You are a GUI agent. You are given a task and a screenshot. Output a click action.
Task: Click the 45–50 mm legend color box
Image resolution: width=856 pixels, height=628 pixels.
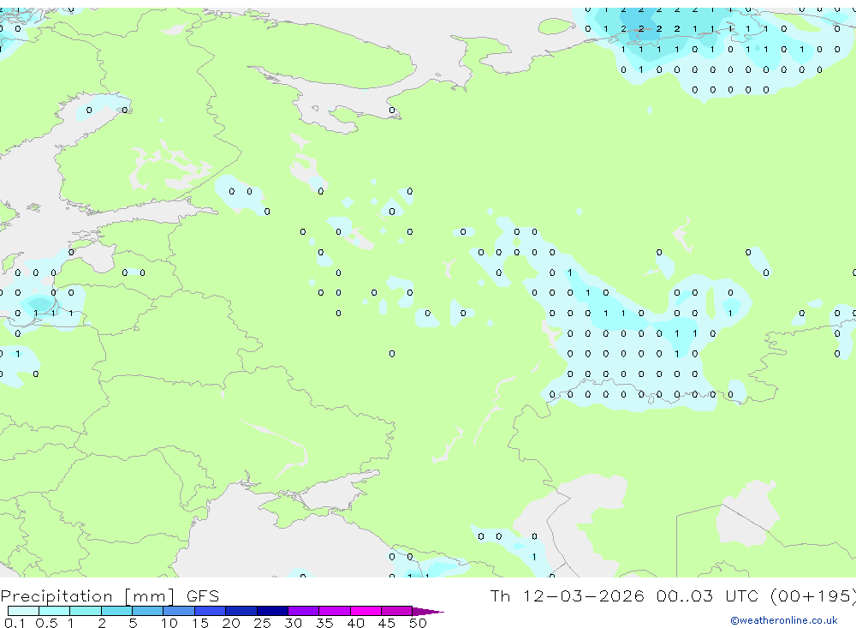click(x=397, y=611)
